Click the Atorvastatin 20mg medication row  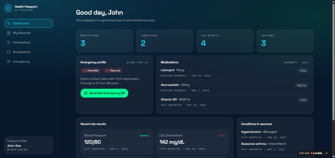point(235,88)
